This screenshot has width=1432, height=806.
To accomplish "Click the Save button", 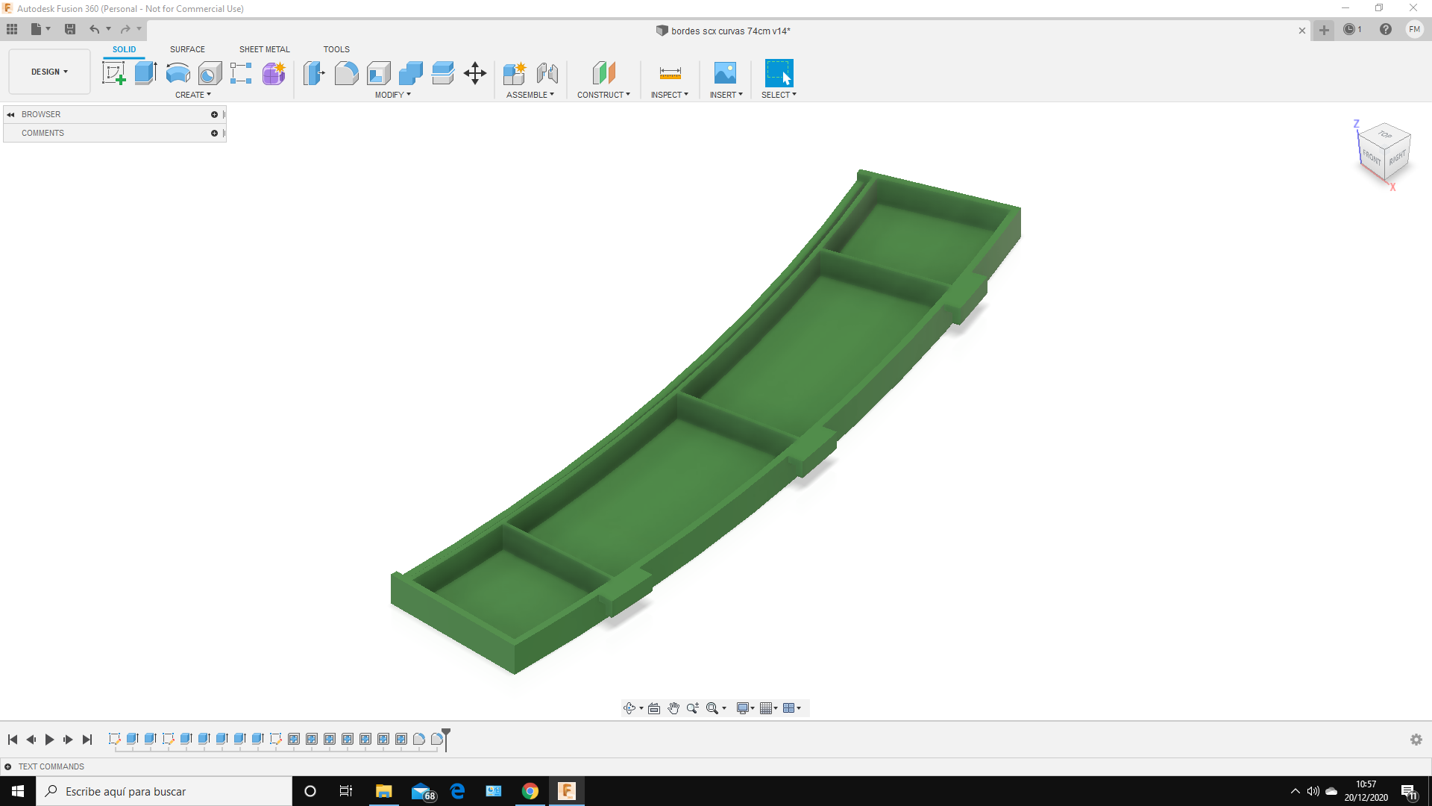I will point(70,29).
